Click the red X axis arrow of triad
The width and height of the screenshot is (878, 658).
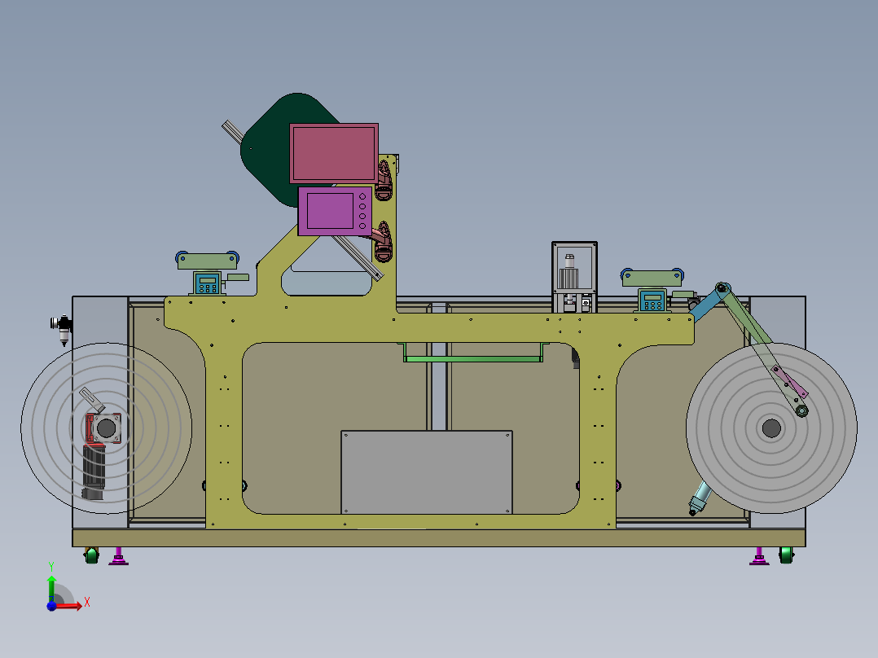pyautogui.click(x=68, y=606)
